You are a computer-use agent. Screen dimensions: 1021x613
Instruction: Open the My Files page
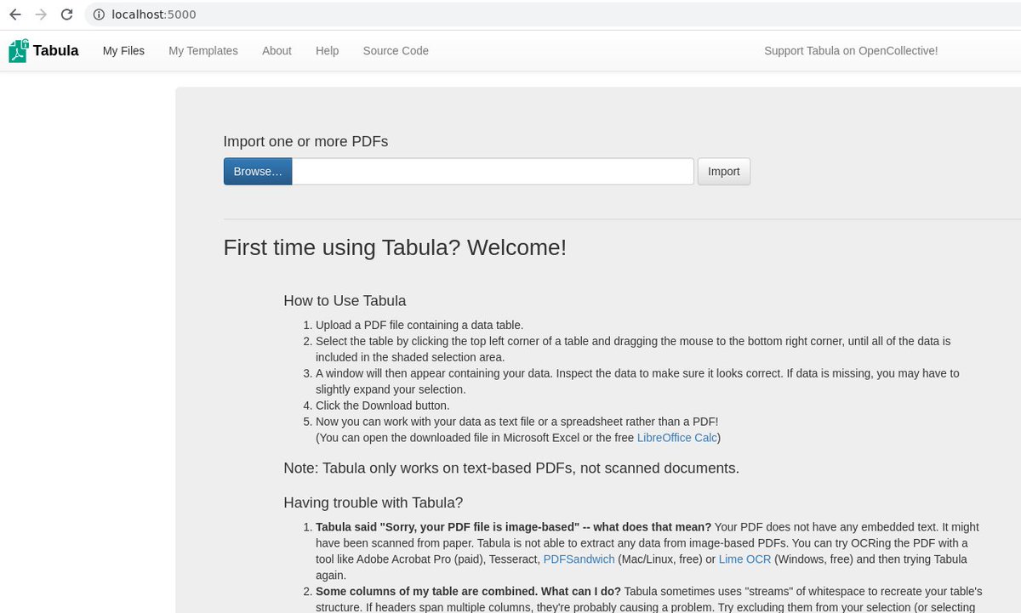pos(123,51)
